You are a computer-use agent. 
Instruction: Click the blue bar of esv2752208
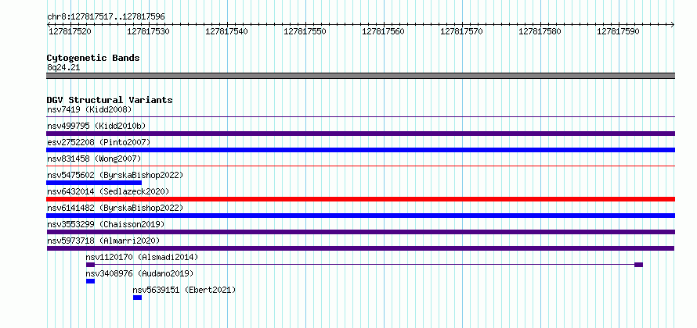pos(360,150)
